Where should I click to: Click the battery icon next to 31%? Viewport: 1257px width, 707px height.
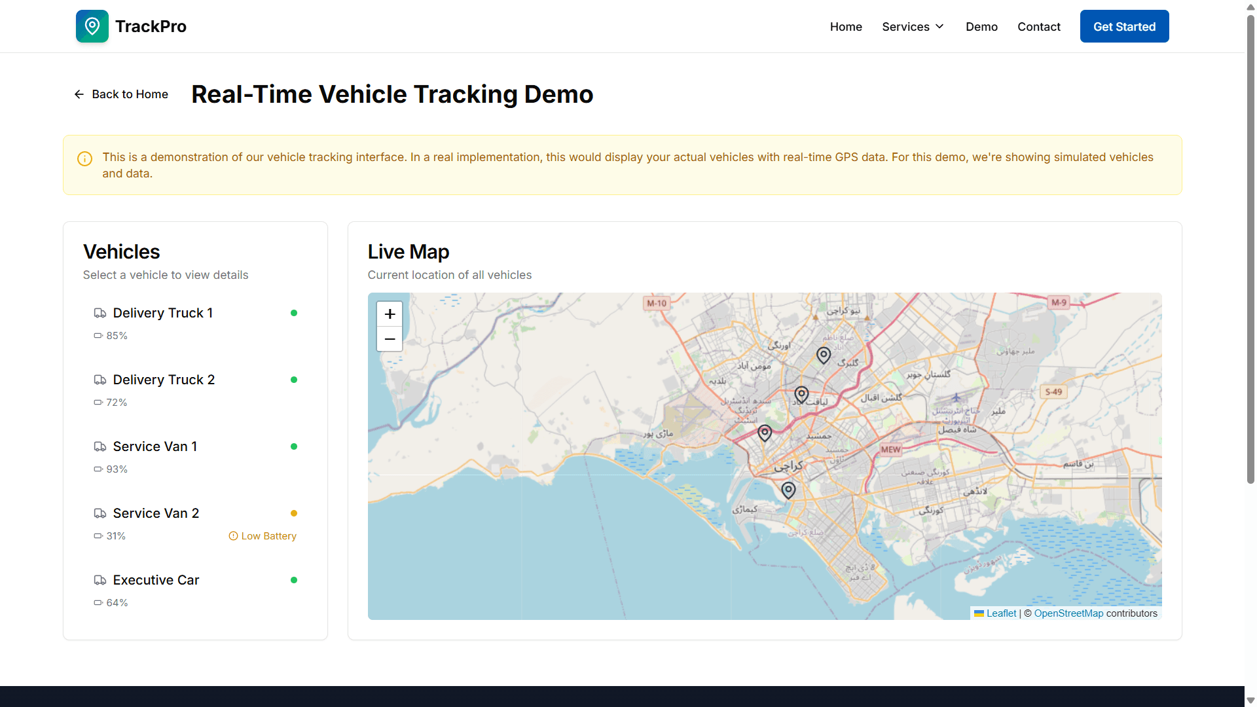98,535
